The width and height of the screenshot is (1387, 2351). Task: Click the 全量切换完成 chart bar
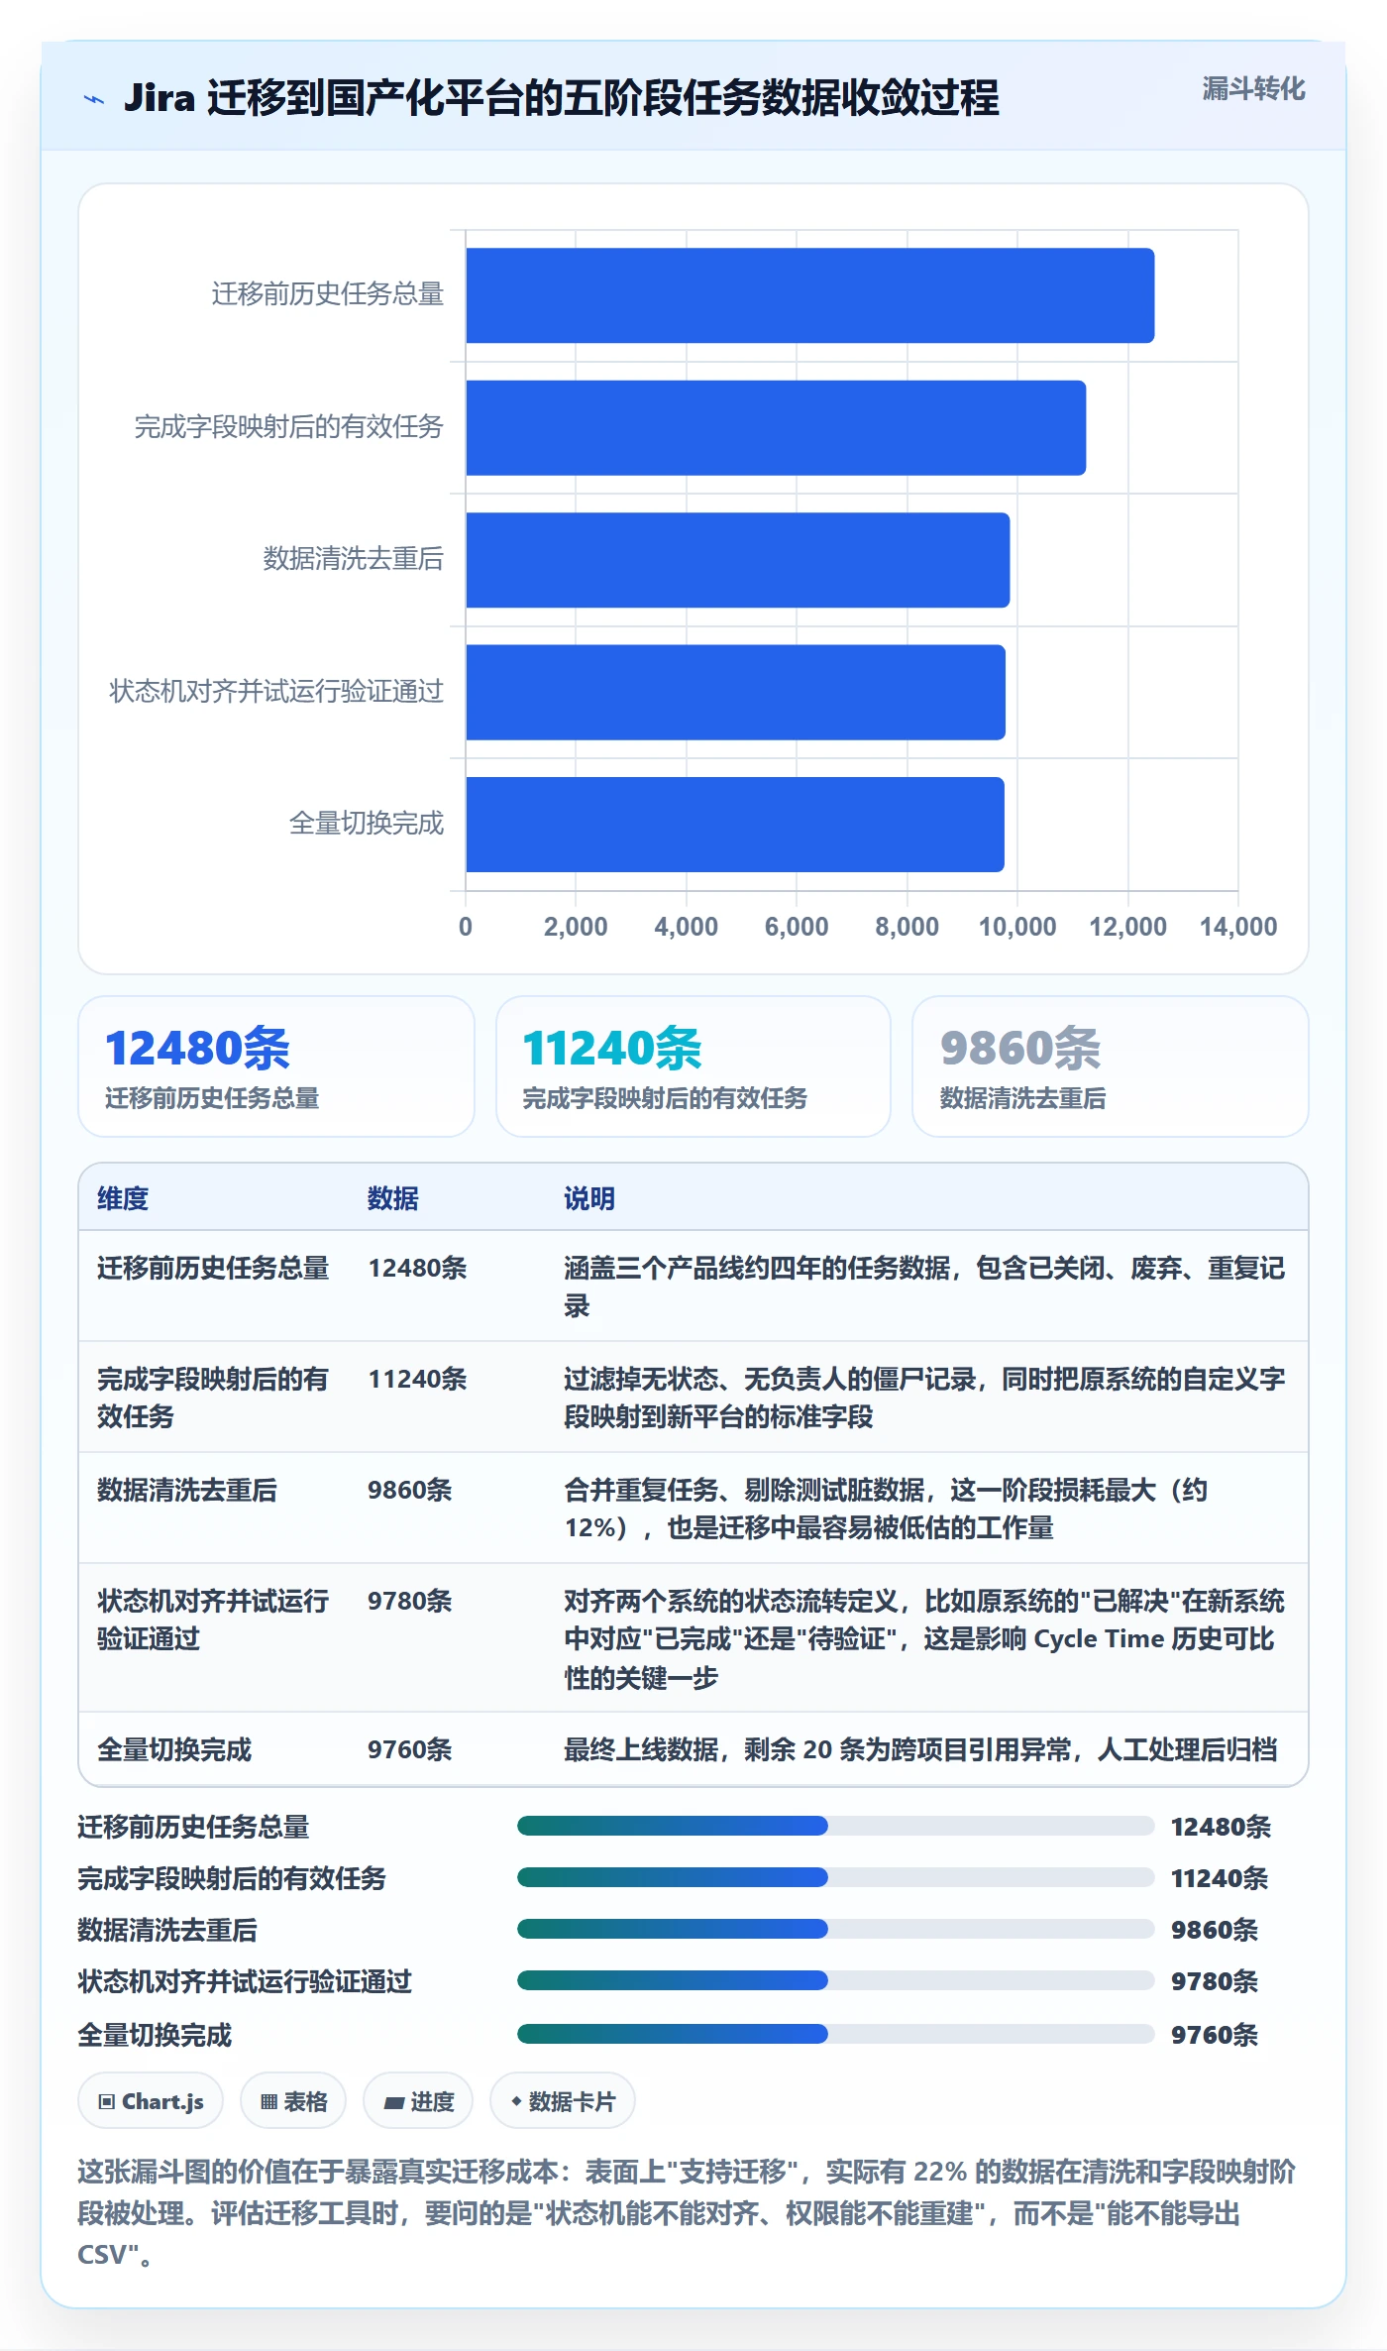pos(735,825)
